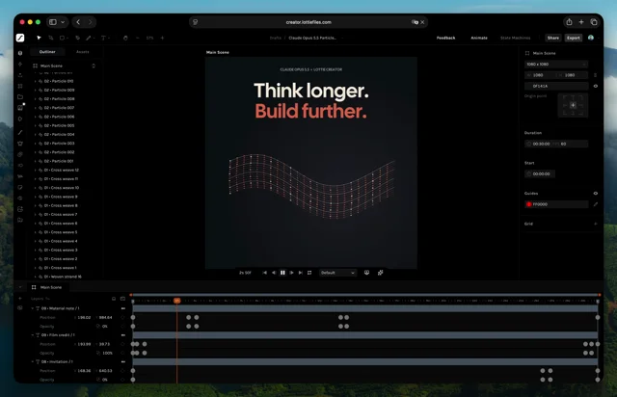Step forward one frame

(x=291, y=273)
